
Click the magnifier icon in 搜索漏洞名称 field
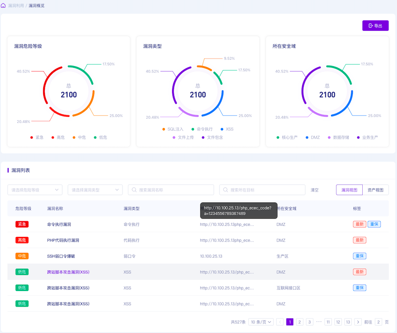coord(134,190)
